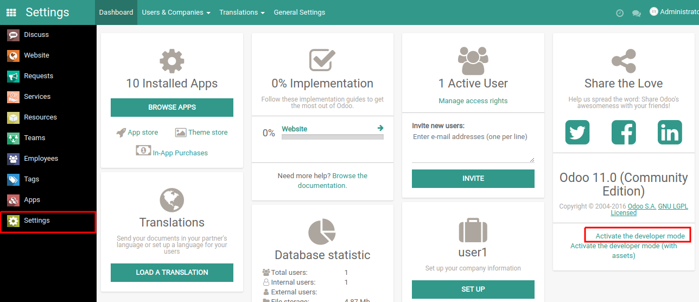
Task: Click Manage access rights link
Action: tap(473, 101)
